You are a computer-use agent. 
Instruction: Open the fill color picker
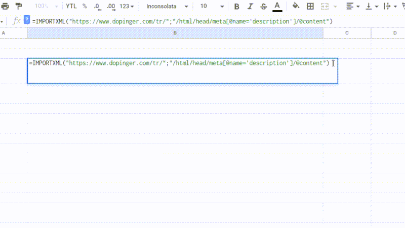pyautogui.click(x=296, y=6)
